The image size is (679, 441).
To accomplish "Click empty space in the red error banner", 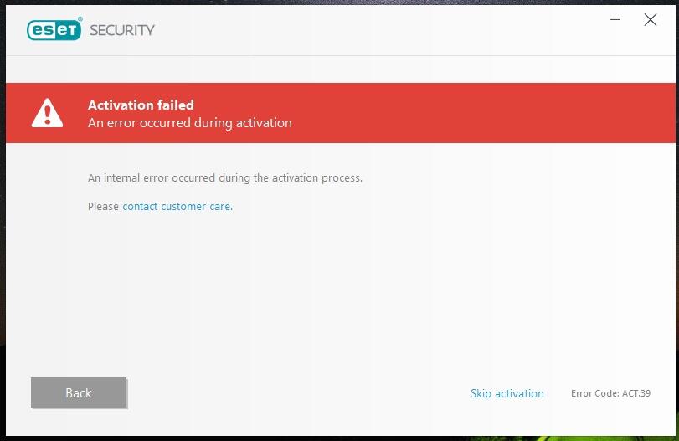I will coord(486,113).
